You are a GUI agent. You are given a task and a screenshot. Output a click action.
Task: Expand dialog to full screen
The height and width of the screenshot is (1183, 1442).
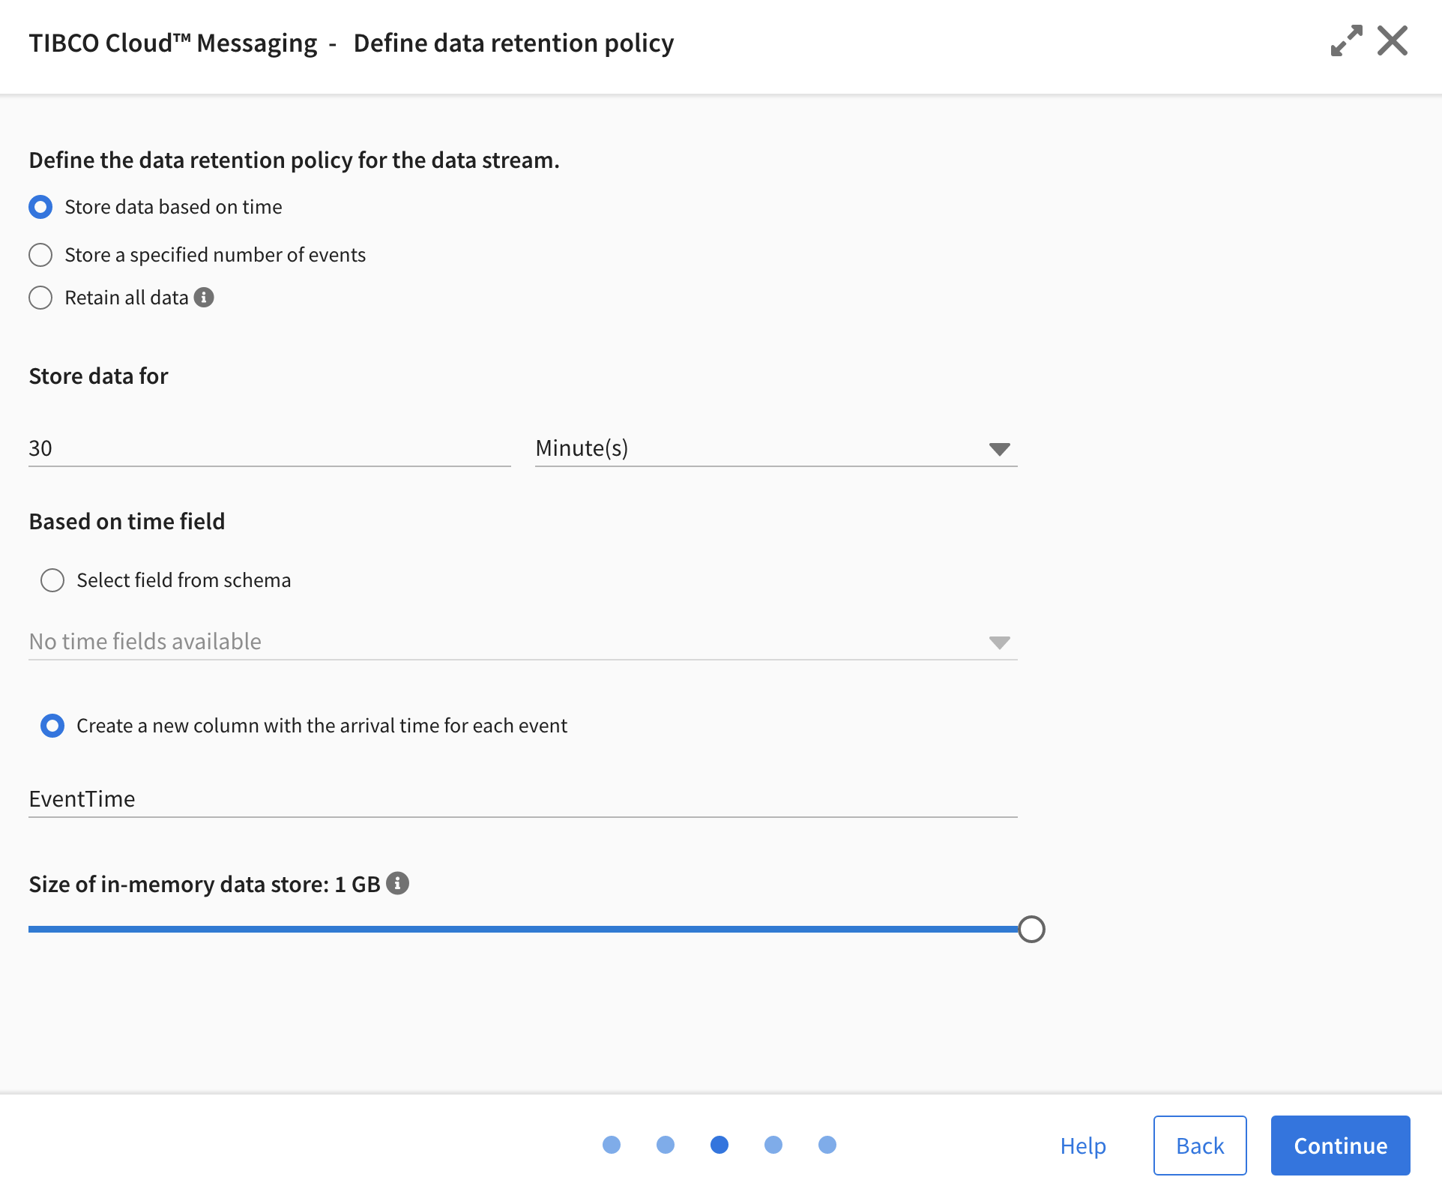1346,41
